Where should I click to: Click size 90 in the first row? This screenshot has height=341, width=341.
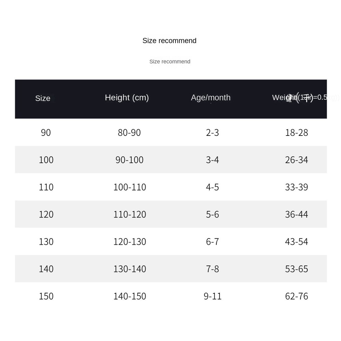(x=46, y=133)
